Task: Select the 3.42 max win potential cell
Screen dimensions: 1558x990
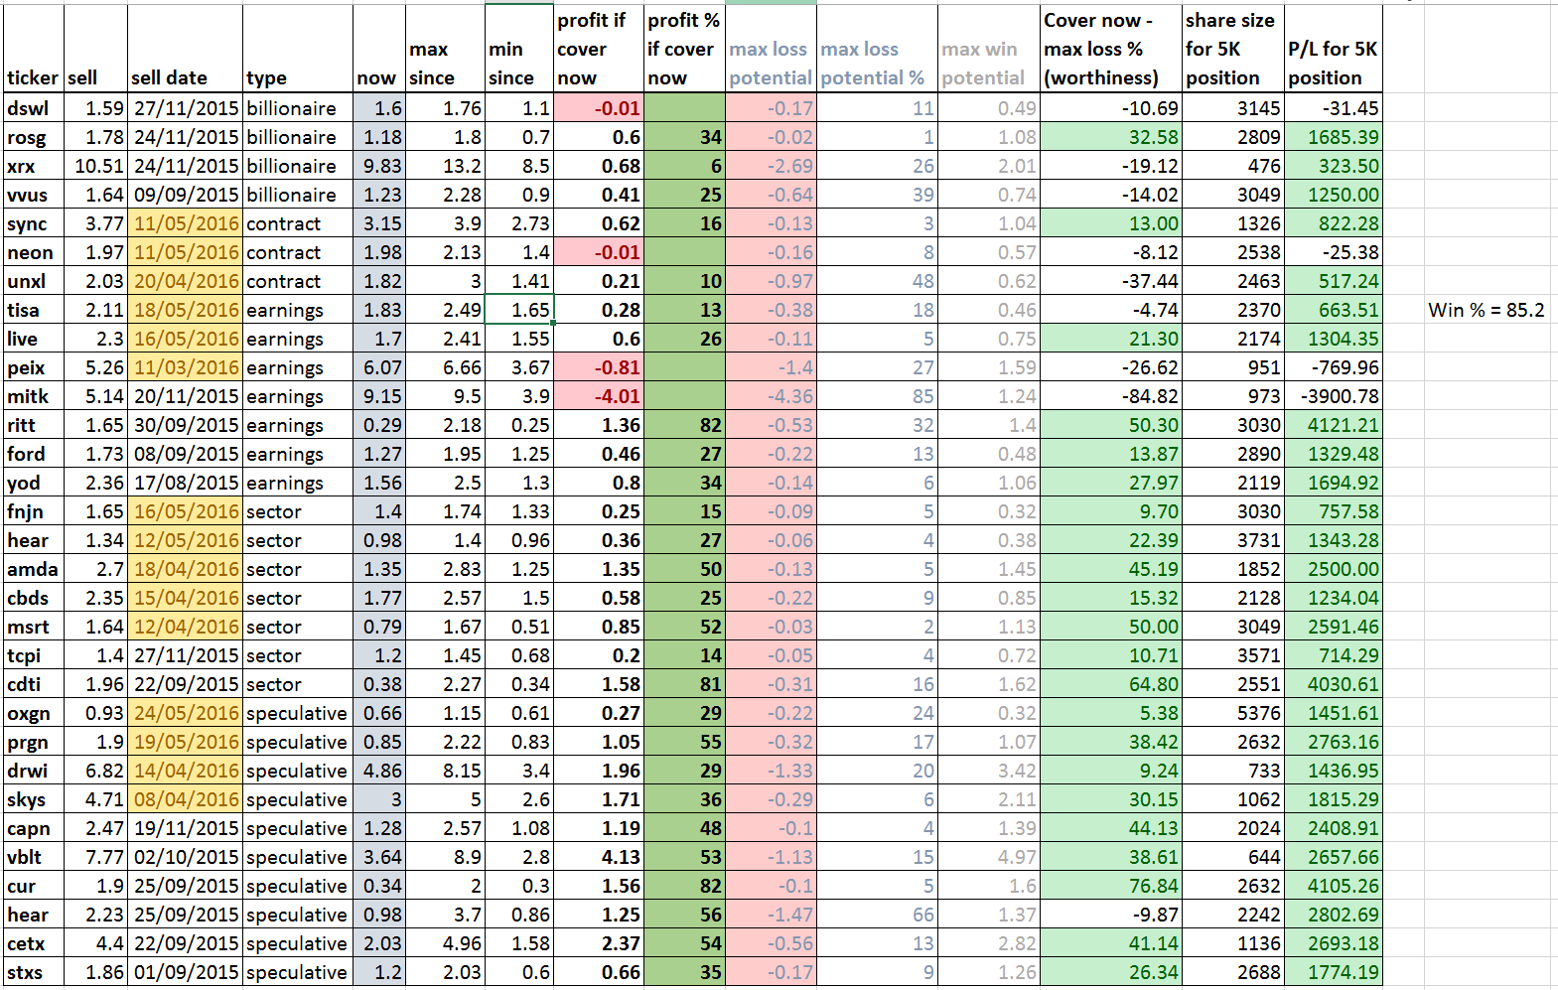Action: (x=989, y=771)
